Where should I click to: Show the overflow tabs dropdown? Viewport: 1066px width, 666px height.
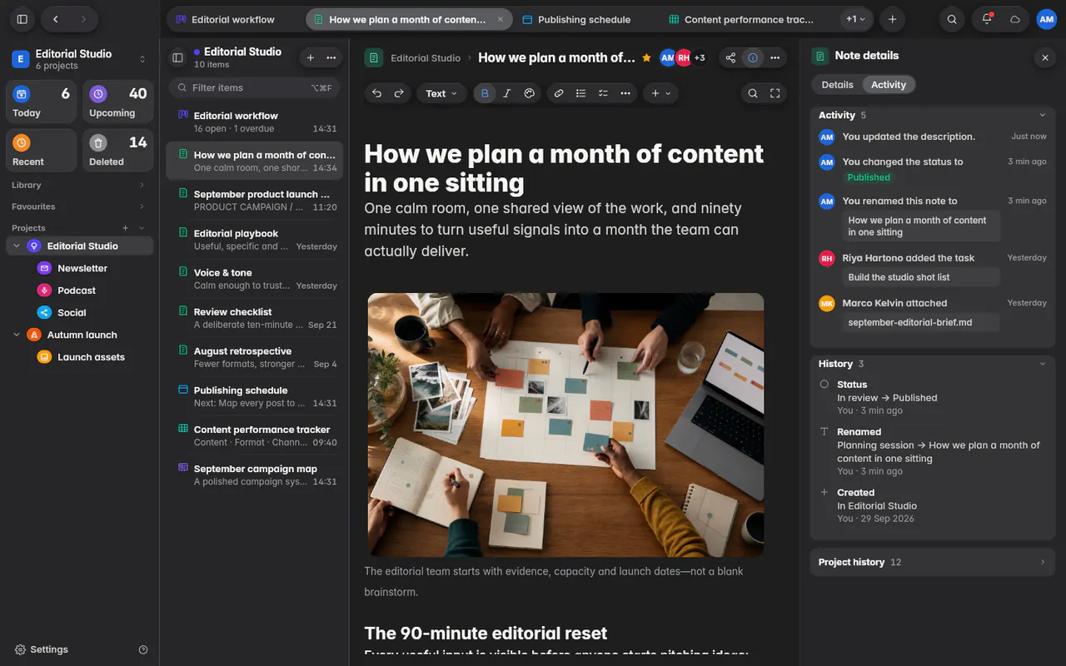[856, 19]
